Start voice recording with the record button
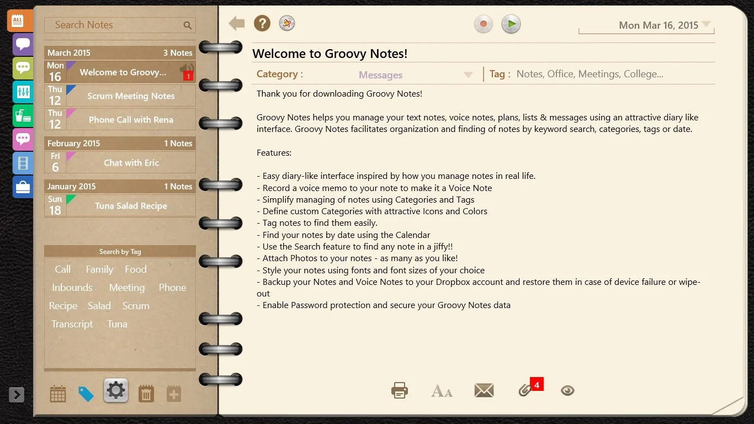 coord(484,24)
